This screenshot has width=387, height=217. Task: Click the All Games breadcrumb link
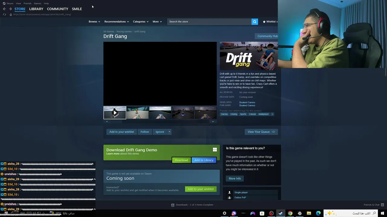click(x=109, y=31)
